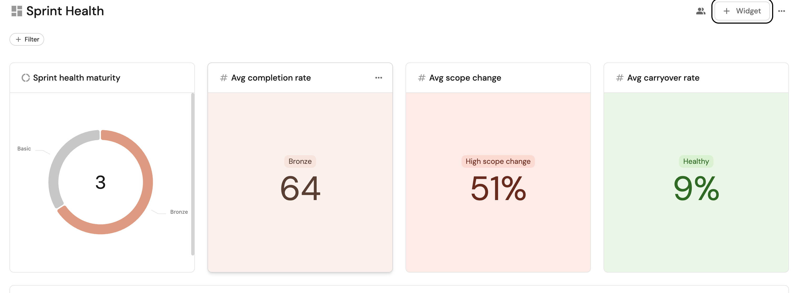Click the Healthy status badge
800x293 pixels.
click(696, 161)
